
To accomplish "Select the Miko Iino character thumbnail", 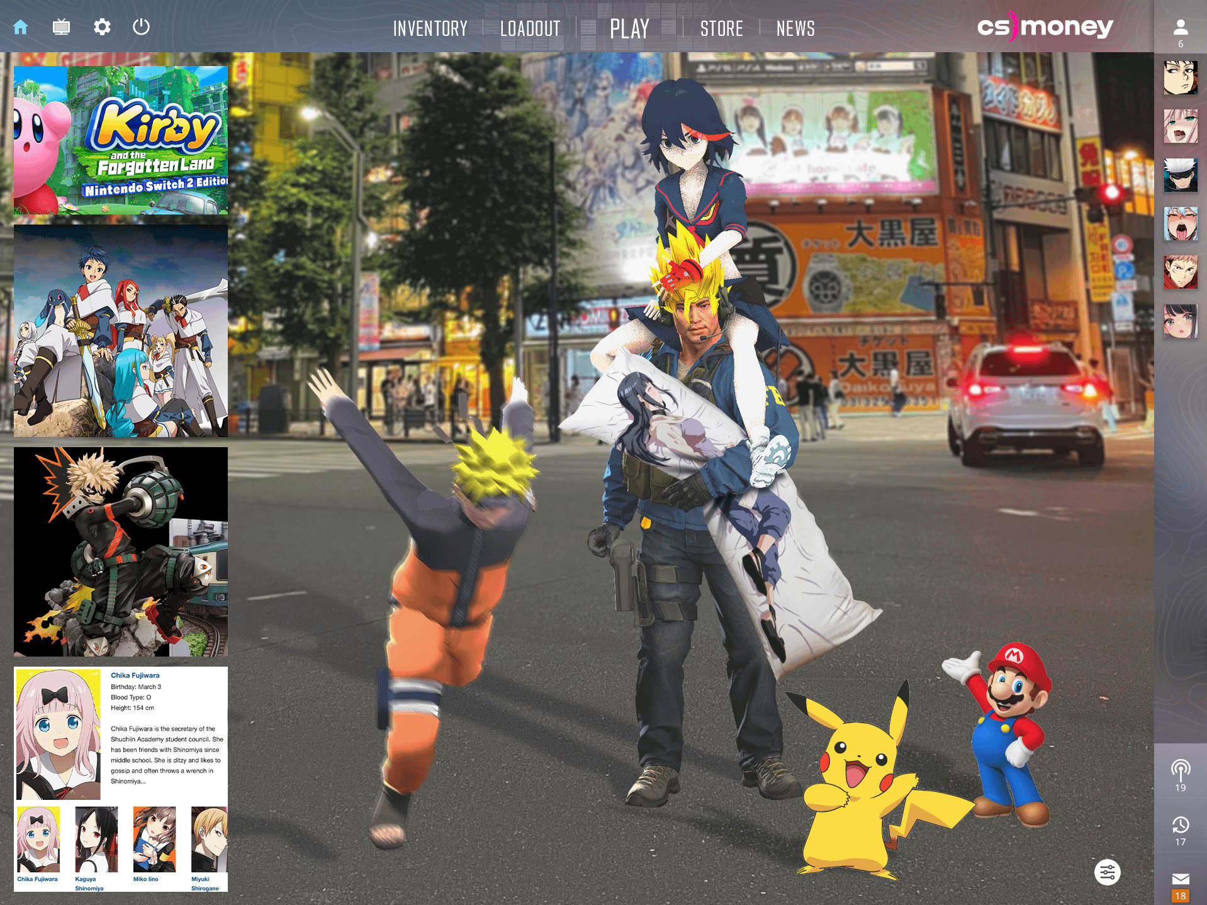I will tap(154, 840).
